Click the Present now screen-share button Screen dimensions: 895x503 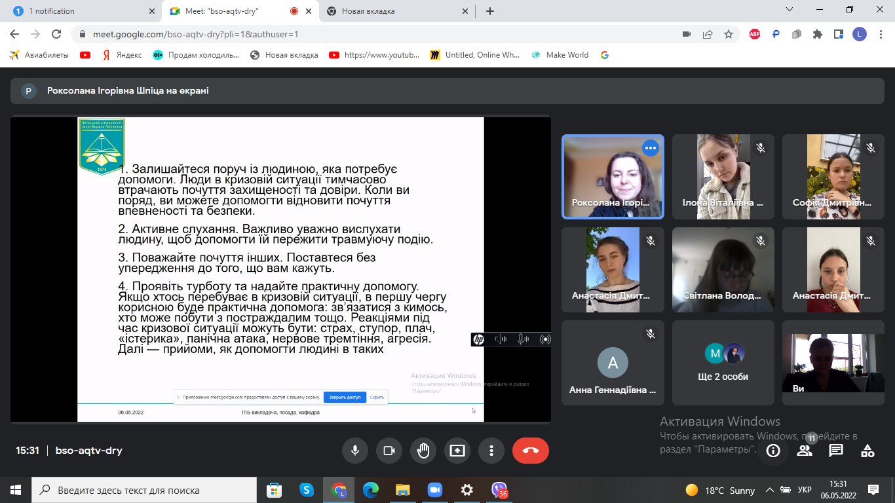coord(457,451)
